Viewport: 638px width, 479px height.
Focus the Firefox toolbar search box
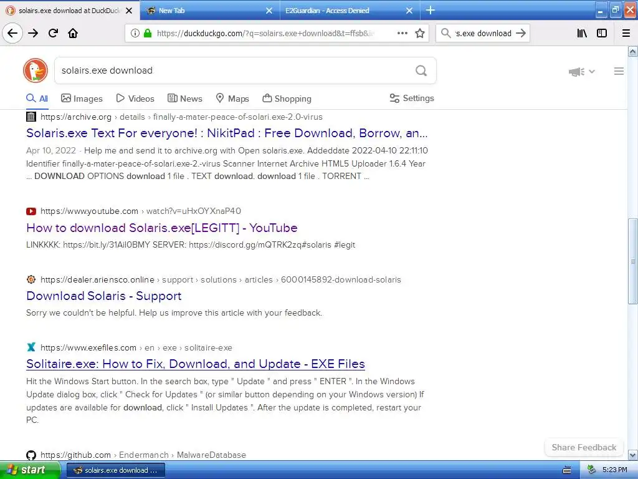pos(483,34)
